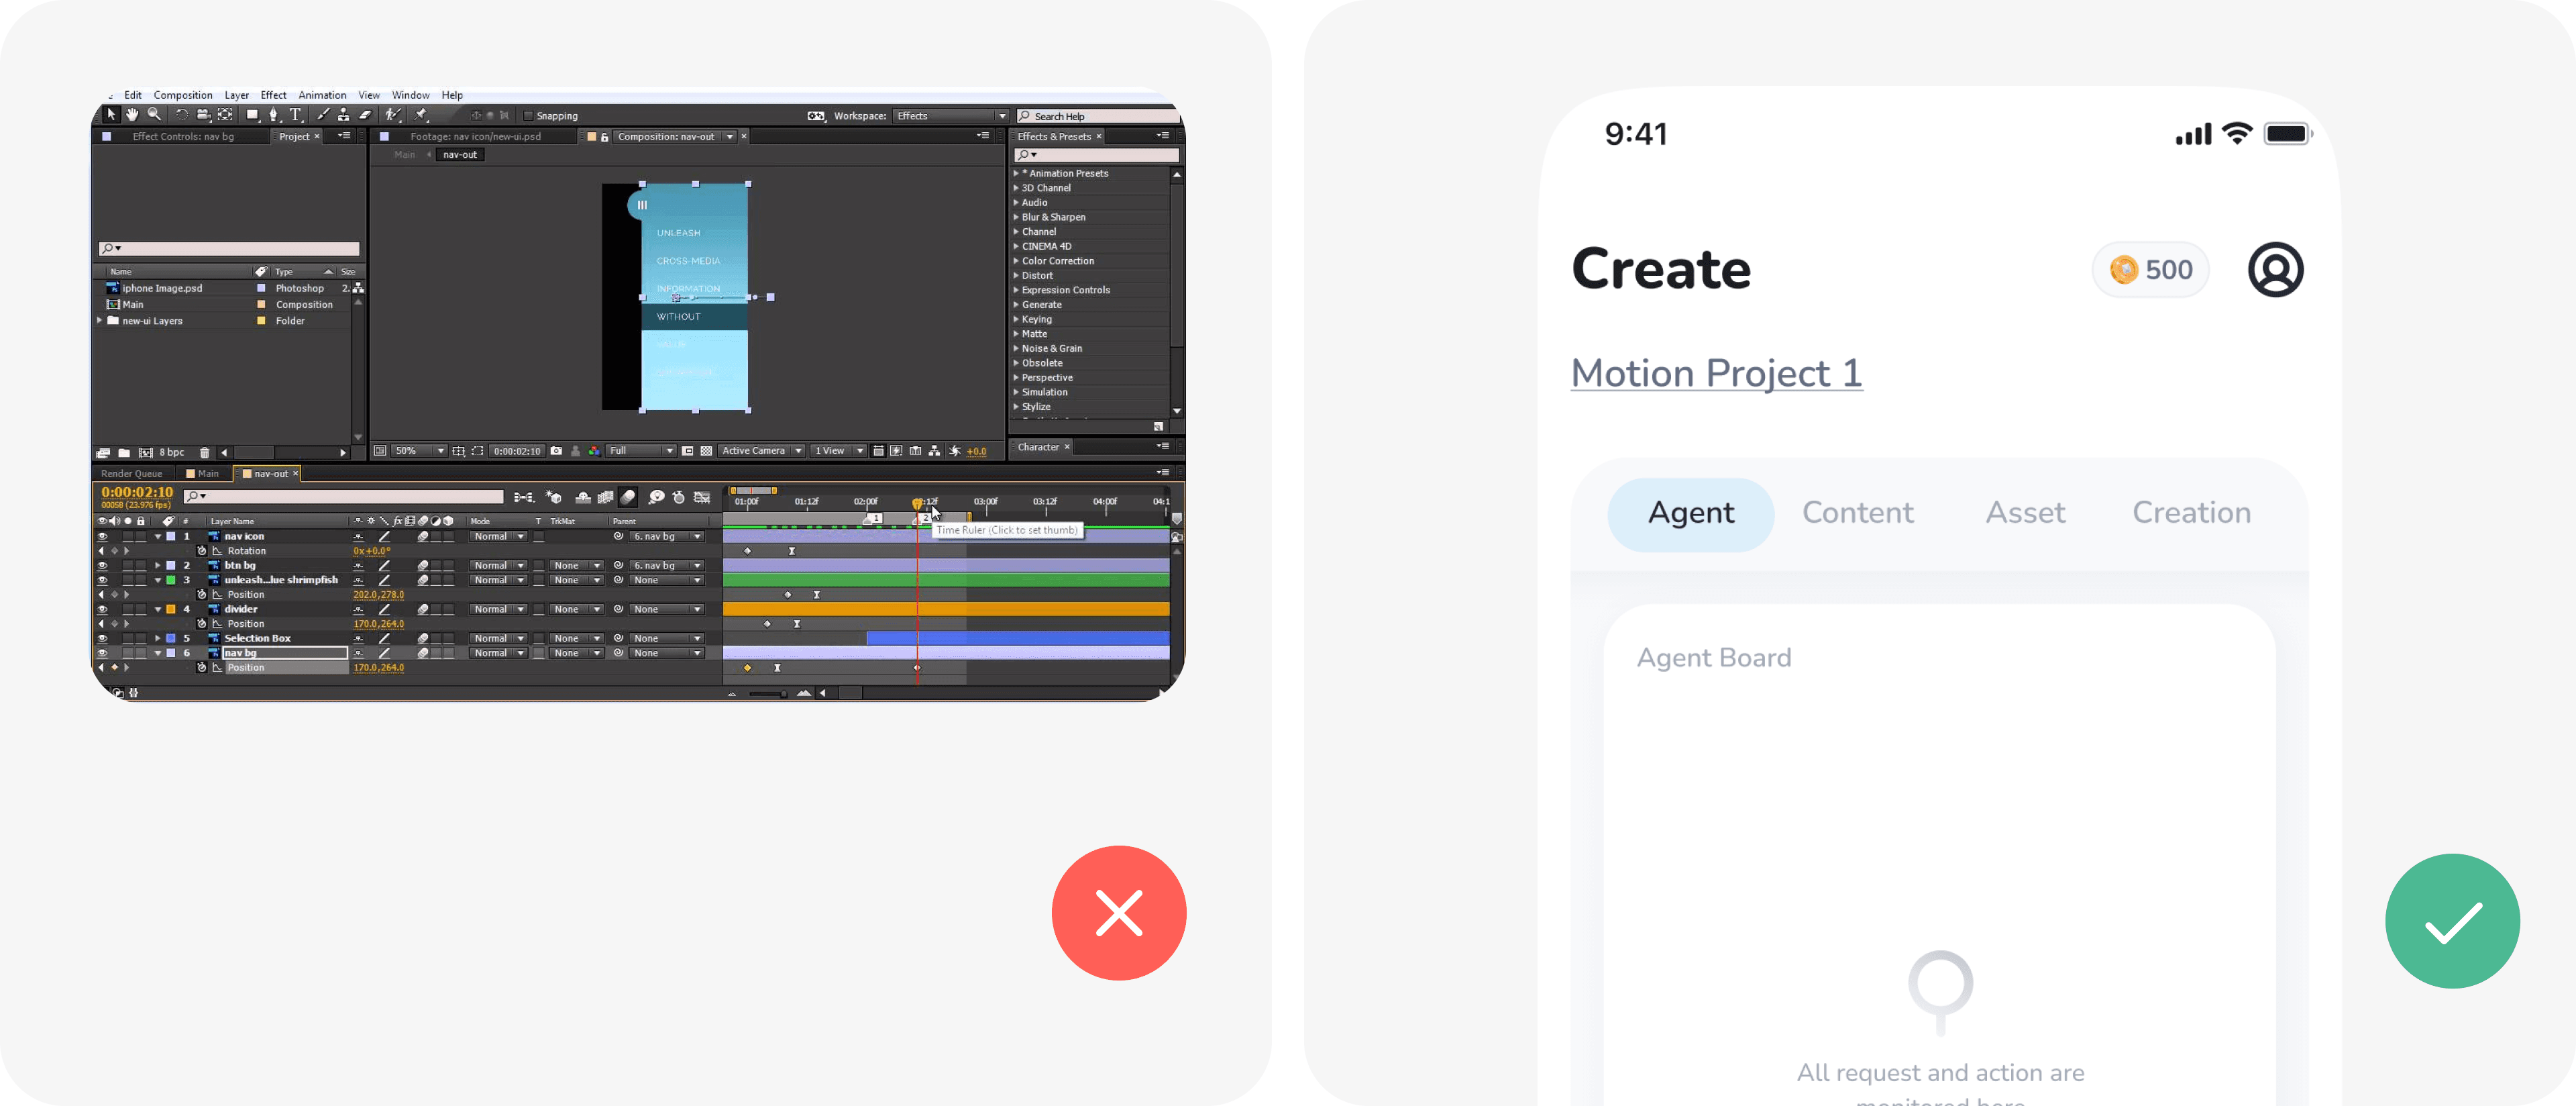Select the Hand tool in toolbar
Viewport: 2576px width, 1106px height.
[132, 115]
